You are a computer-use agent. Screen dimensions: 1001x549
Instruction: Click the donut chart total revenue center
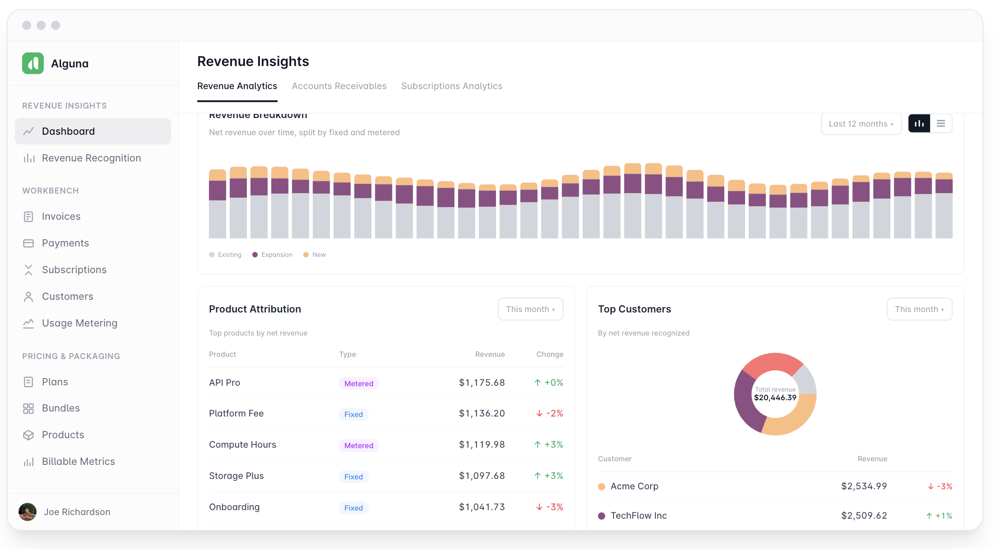click(775, 394)
